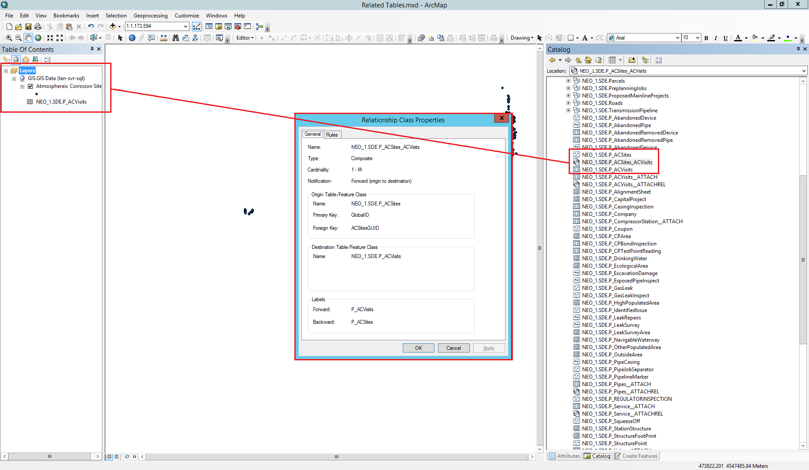
Task: Open the Arial font name dropdown
Action: (678, 38)
